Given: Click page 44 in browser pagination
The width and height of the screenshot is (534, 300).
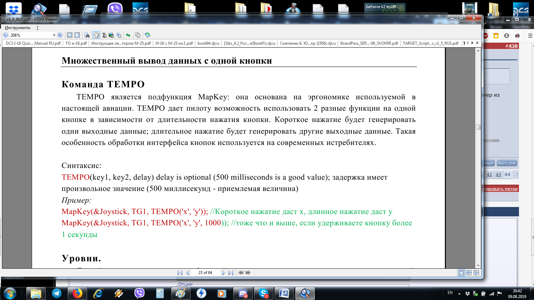Looking at the screenshot, I should pos(507,174).
